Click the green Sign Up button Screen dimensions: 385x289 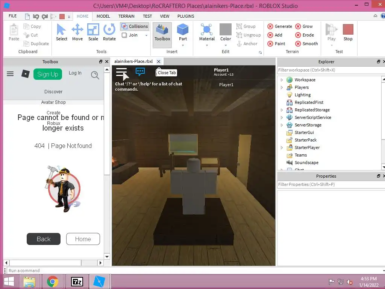pyautogui.click(x=48, y=74)
